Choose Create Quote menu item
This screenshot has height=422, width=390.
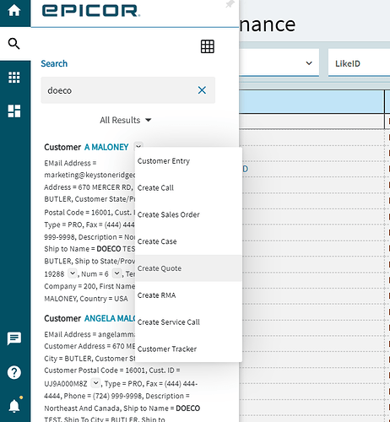pos(188,268)
